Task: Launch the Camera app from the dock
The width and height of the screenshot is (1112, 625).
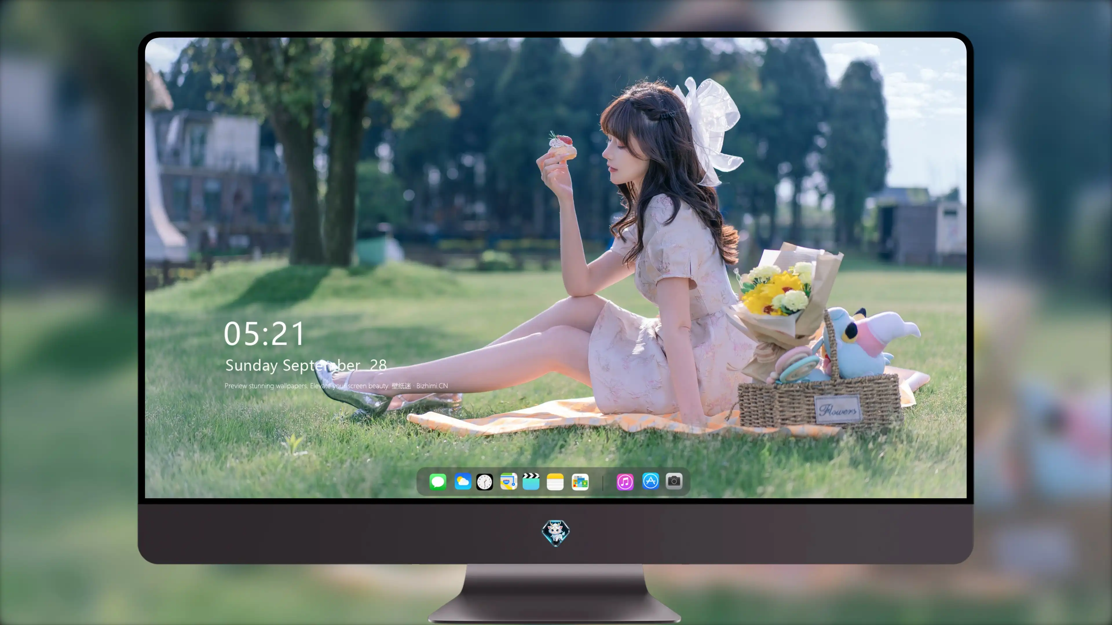Action: point(674,481)
